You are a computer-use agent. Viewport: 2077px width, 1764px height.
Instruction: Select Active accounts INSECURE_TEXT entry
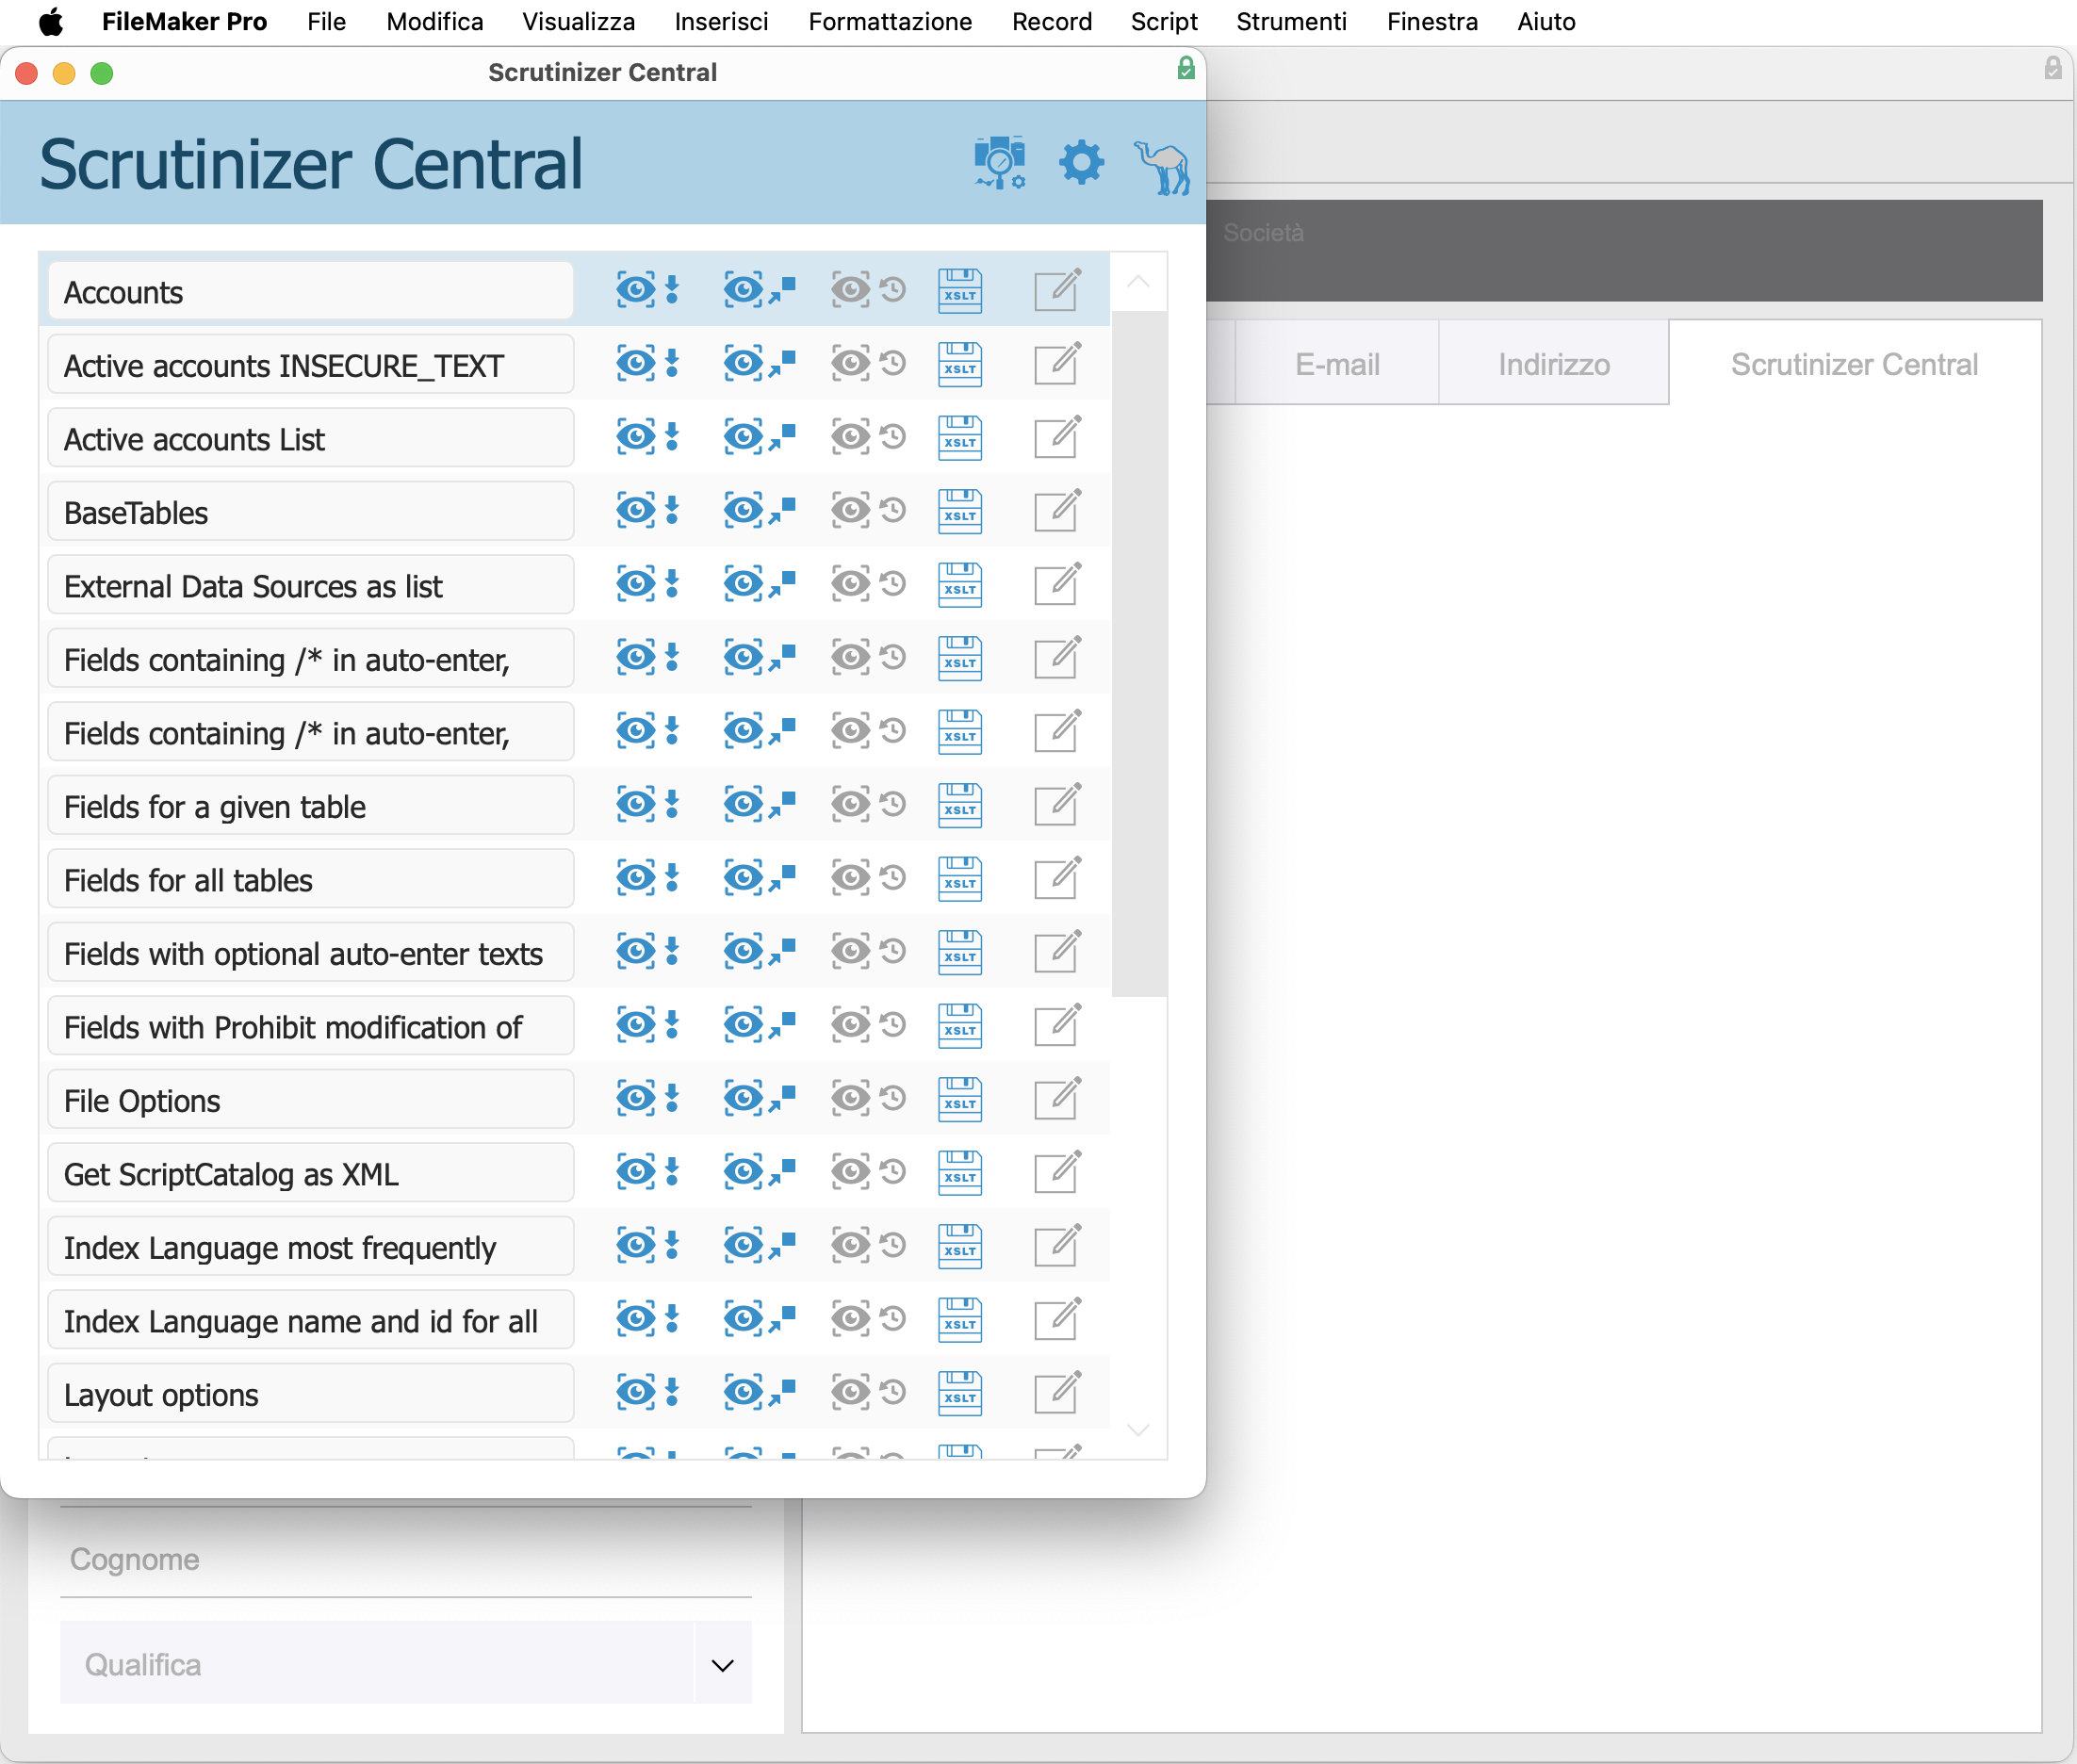(310, 365)
